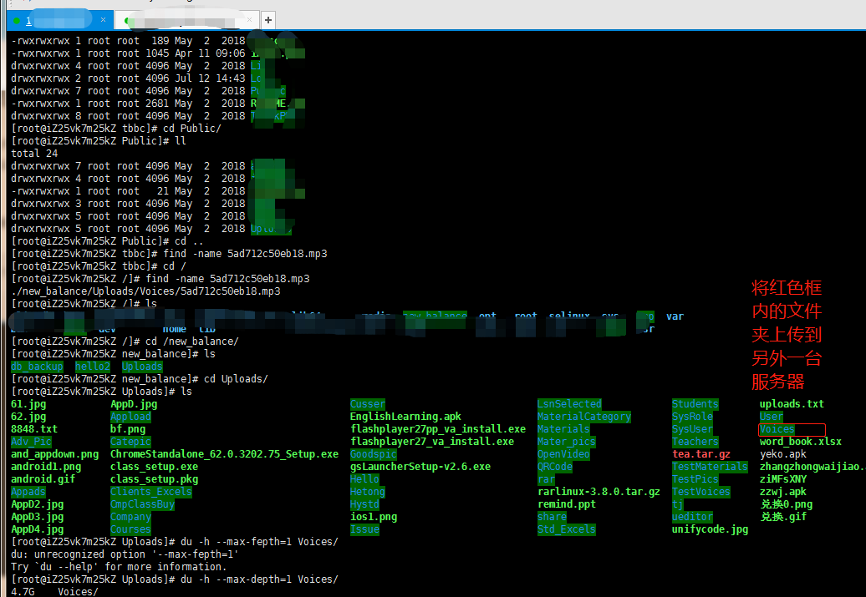The image size is (866, 597).
Task: Select the flashplayer27_va_install.exe file name
Action: (432, 442)
